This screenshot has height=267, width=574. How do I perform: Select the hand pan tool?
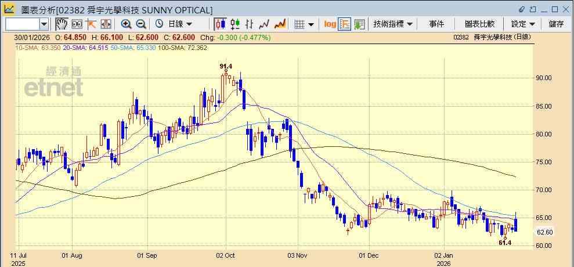click(62, 24)
